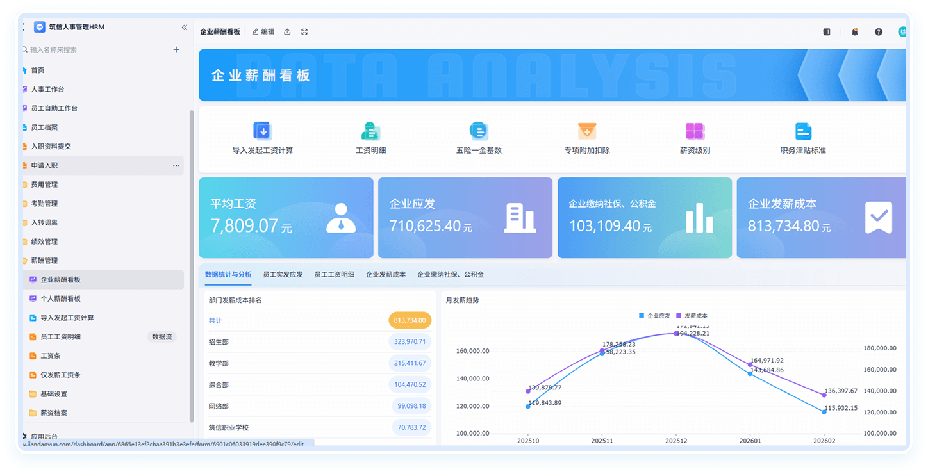Viewport: 928px width, 474px height.
Task: Click the sidebar name search field
Action: [x=96, y=49]
